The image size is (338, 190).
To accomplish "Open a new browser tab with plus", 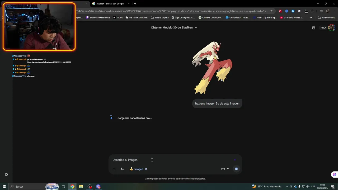I will click(x=135, y=4).
